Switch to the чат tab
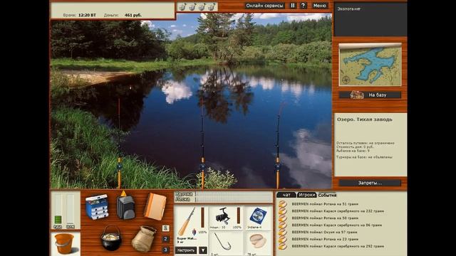The image size is (456, 256). (286, 195)
